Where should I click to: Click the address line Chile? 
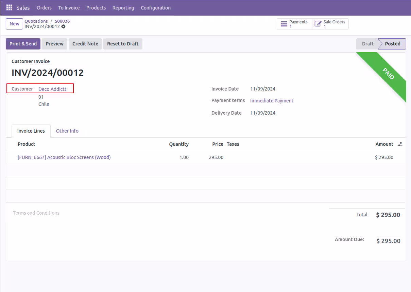pos(44,104)
